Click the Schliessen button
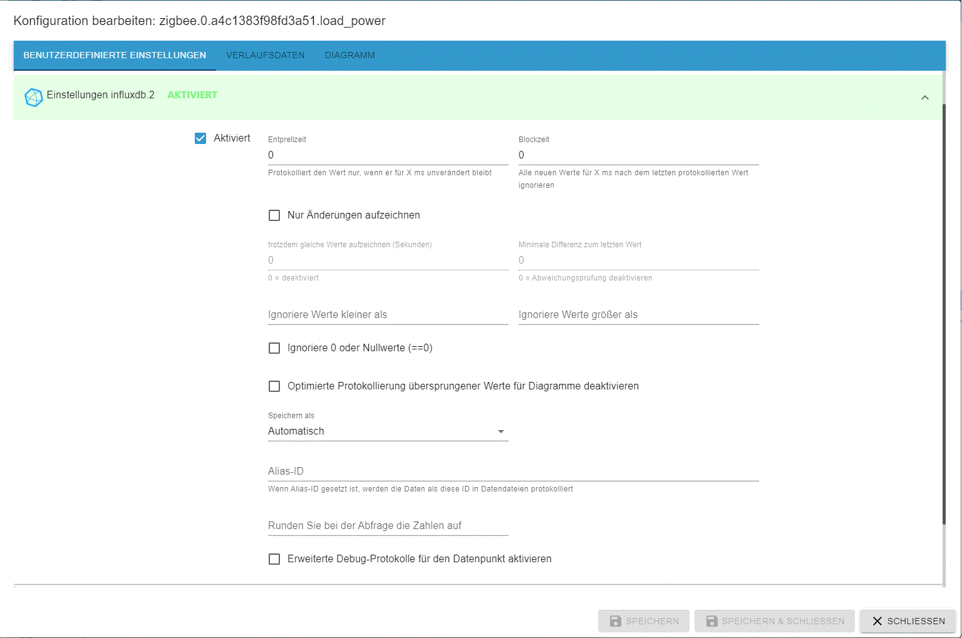The width and height of the screenshot is (962, 638). pos(908,621)
